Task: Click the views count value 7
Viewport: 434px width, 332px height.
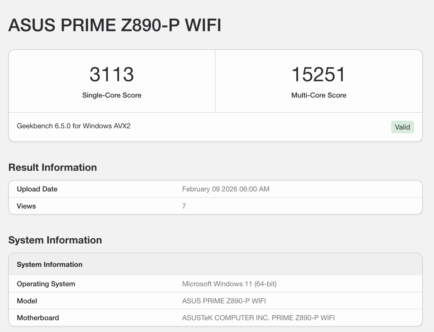Action: point(184,206)
